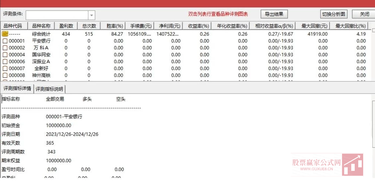
Task: Click the 评测日期 value 2023/12/26-2024/12/26
Action: (x=72, y=134)
